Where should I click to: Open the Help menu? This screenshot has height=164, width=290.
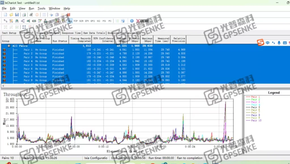(67, 8)
